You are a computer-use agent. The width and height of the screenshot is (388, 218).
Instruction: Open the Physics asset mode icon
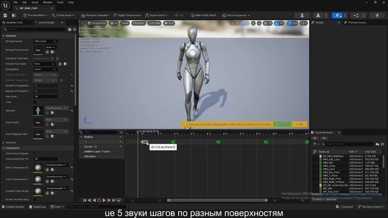pos(377,15)
